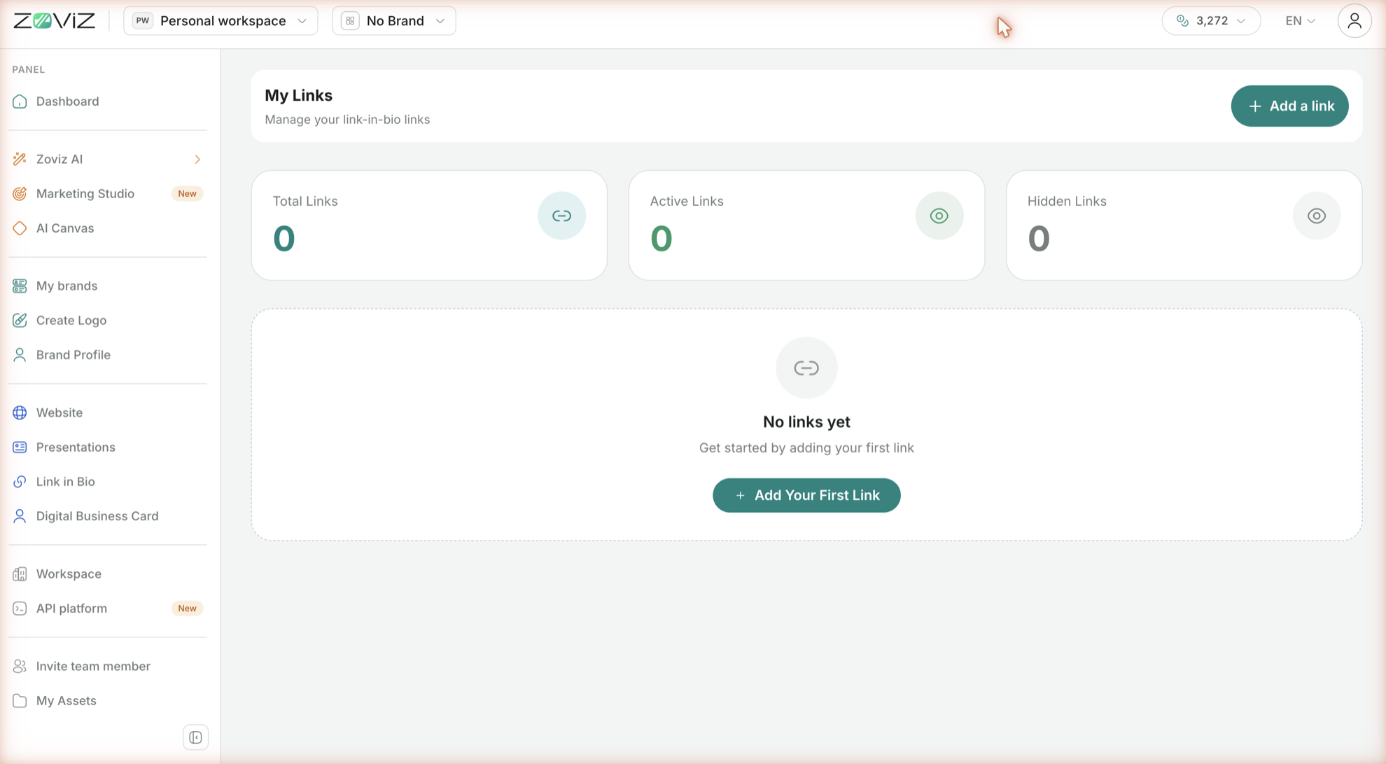Click the Create Logo pencil icon
The width and height of the screenshot is (1386, 764).
tap(20, 320)
